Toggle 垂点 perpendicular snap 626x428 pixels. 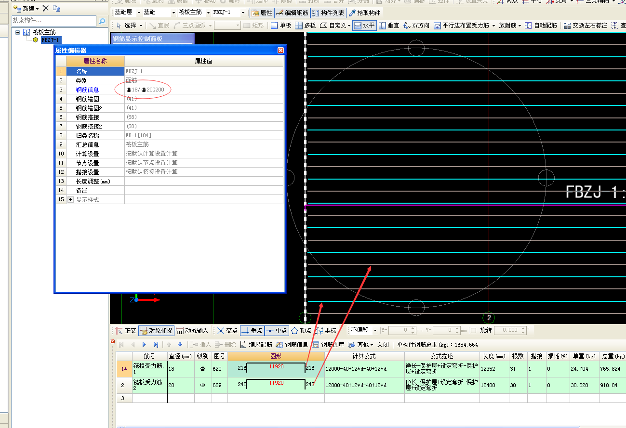pyautogui.click(x=252, y=331)
